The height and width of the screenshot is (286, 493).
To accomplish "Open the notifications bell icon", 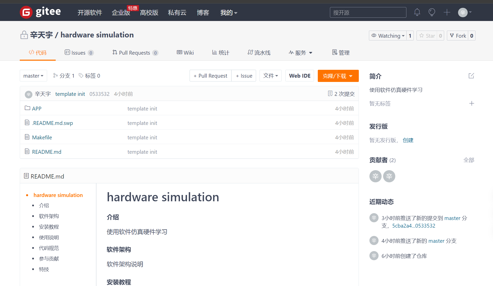I will pos(417,12).
